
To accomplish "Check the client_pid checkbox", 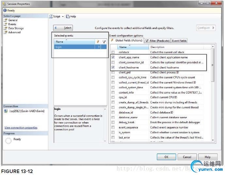I will (x=113, y=72).
